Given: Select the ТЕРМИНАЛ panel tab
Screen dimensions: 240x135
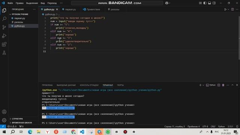Looking at the screenshot, I should tap(108, 85).
